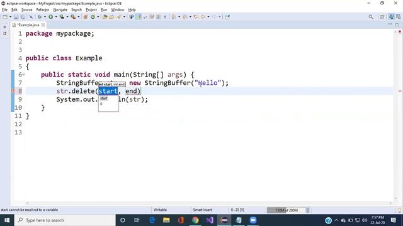
Task: Click the Quick Access search magnifier
Action: tap(371, 17)
